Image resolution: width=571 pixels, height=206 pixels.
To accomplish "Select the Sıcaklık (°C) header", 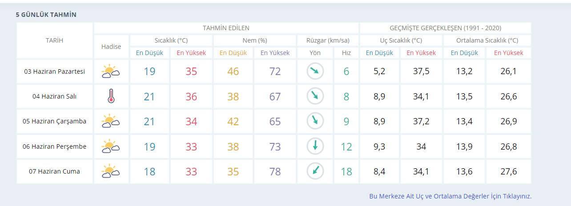I will click(x=171, y=40).
